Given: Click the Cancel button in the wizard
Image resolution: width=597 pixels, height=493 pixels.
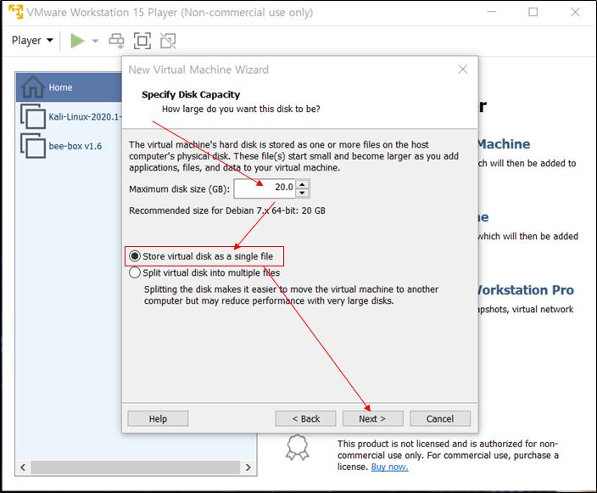Looking at the screenshot, I should [x=440, y=418].
